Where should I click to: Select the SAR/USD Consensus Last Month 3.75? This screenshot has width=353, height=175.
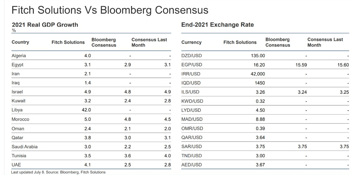[x=344, y=147]
